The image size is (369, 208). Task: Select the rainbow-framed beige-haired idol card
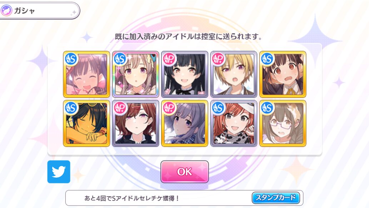point(135,74)
